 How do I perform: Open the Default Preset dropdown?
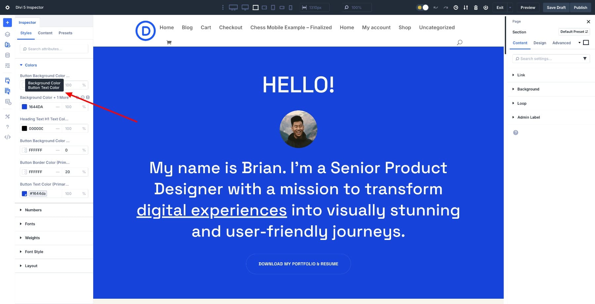pos(574,32)
